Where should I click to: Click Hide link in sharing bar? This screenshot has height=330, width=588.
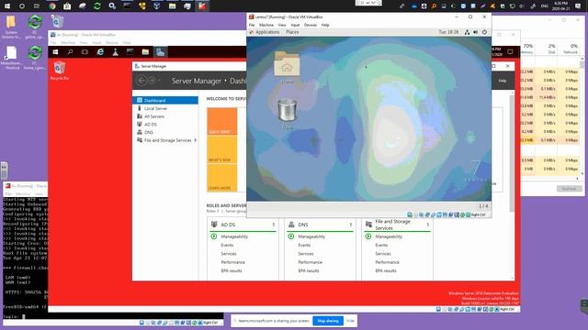pyautogui.click(x=350, y=321)
